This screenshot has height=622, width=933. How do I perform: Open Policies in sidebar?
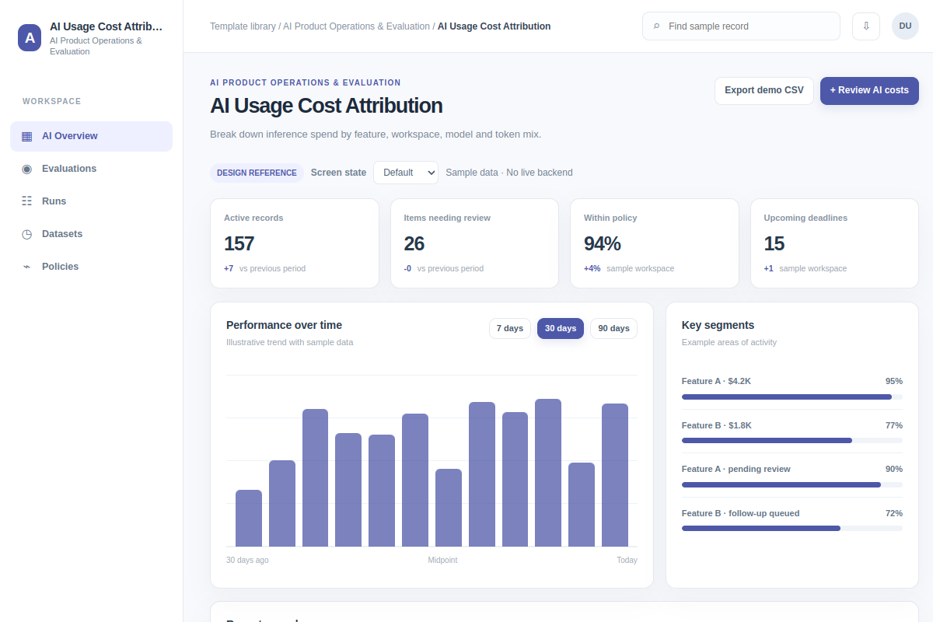(91, 267)
